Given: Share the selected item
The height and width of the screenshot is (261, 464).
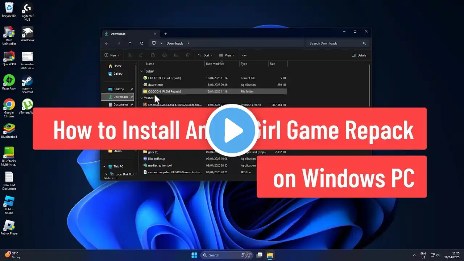Looking at the screenshot, I should (176, 55).
